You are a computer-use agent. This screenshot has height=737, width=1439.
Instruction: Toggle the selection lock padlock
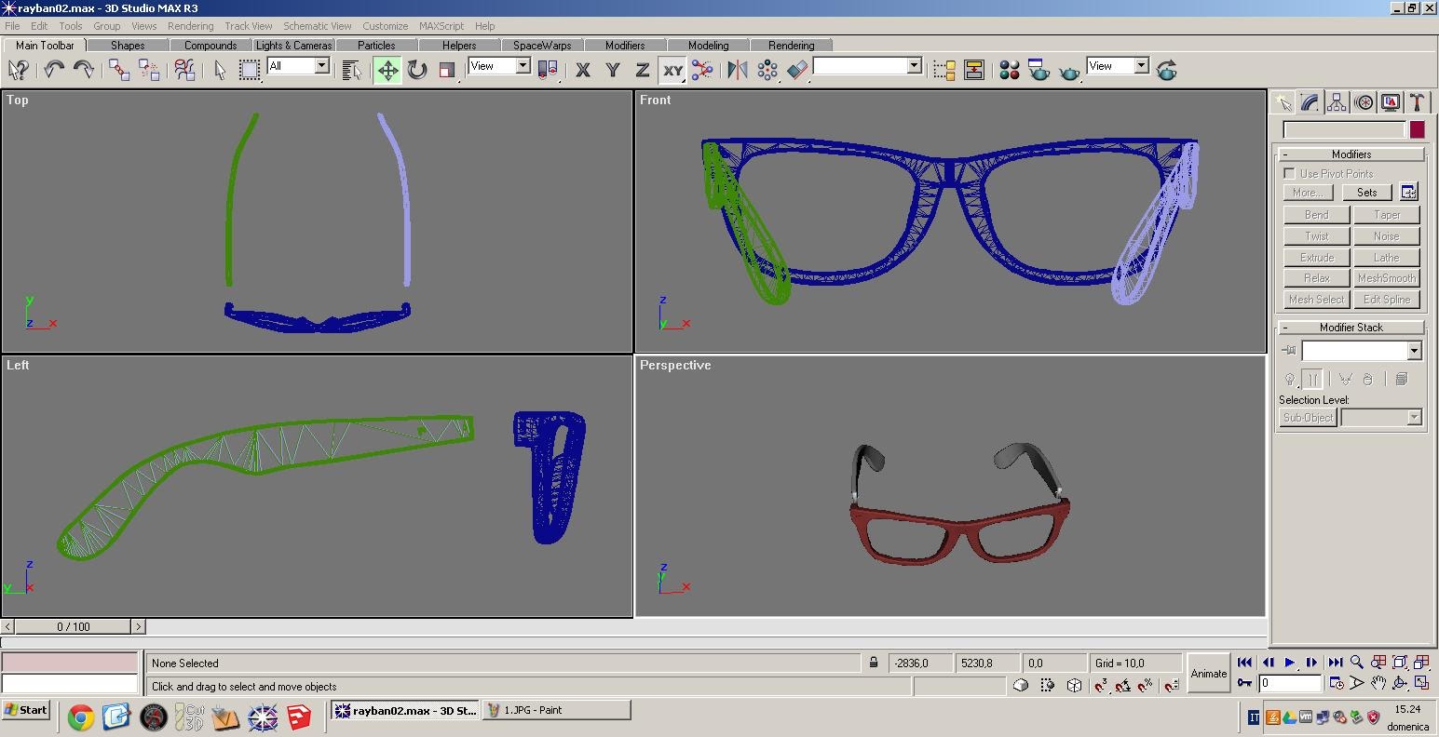coord(874,663)
